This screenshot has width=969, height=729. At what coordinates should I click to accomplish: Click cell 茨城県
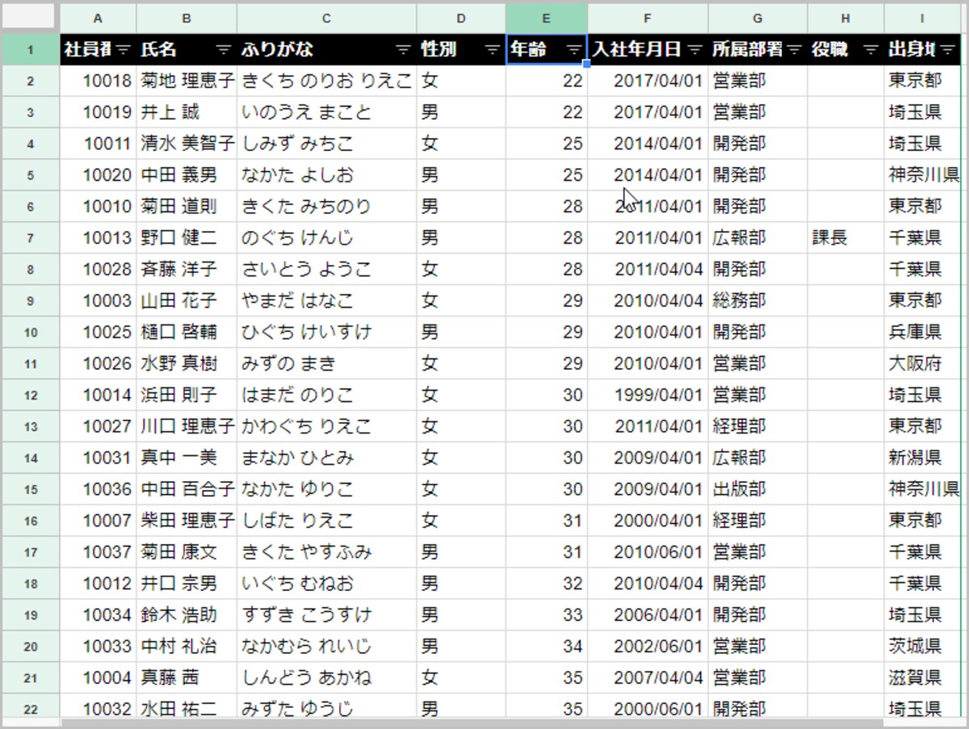(922, 647)
